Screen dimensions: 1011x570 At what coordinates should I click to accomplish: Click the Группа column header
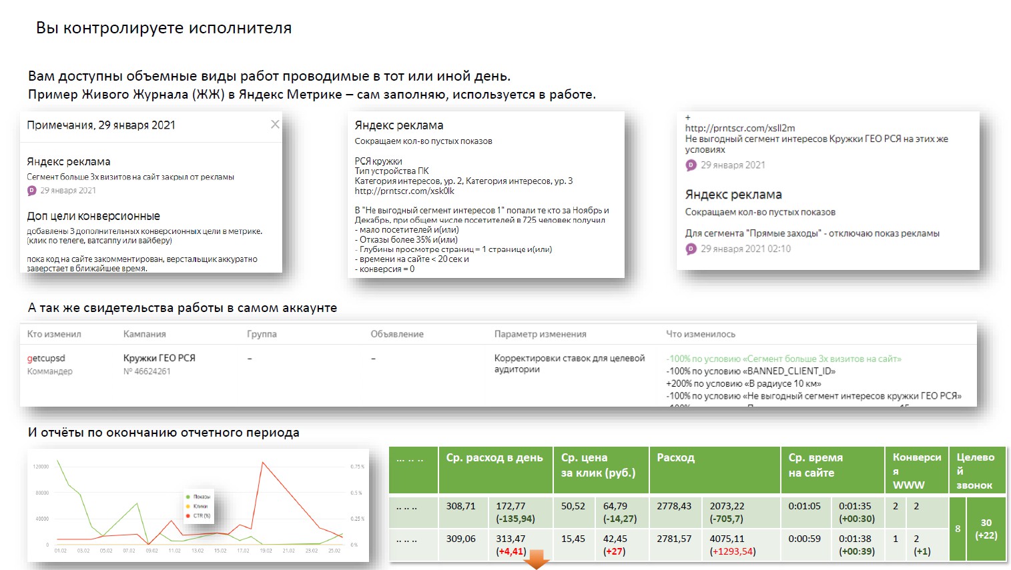coord(262,334)
